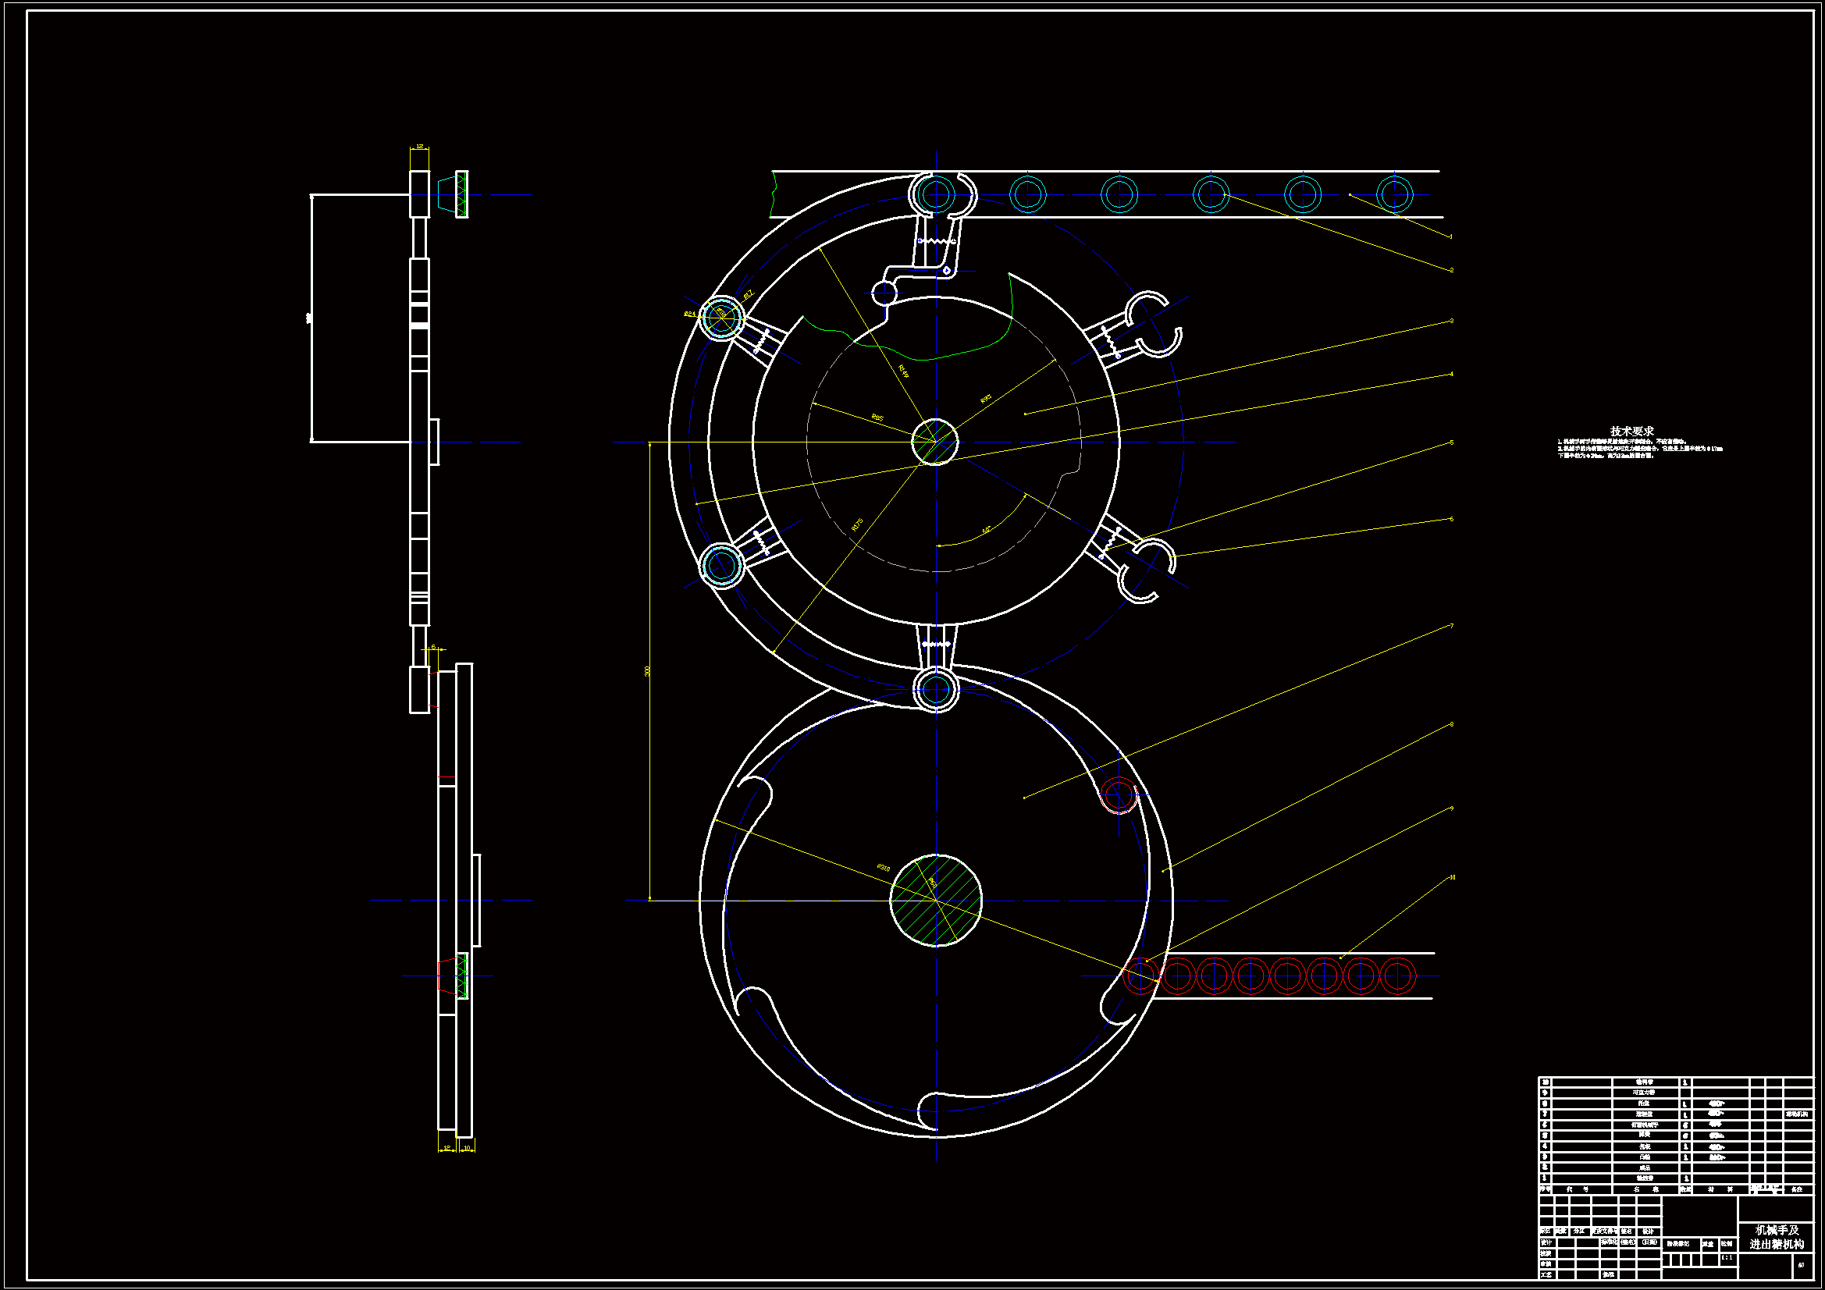Click the 300 vertical dimension text between wheels

(648, 671)
